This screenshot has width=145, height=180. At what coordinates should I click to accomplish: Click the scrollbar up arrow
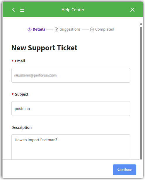[x=141, y=24]
